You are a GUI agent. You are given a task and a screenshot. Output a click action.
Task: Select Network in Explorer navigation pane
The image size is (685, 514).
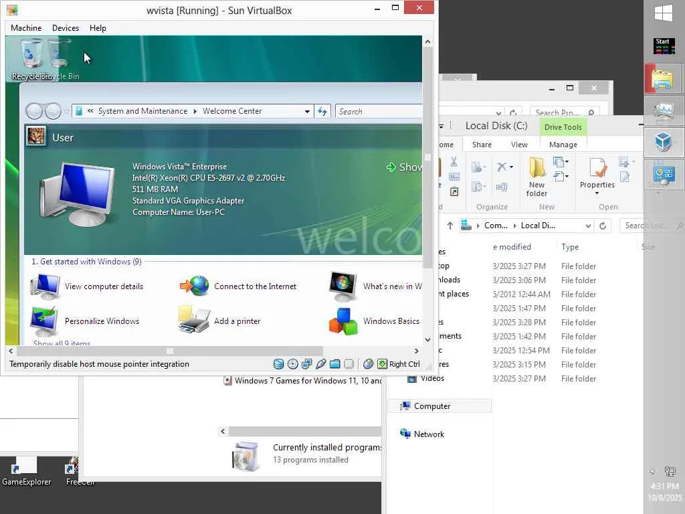click(429, 434)
